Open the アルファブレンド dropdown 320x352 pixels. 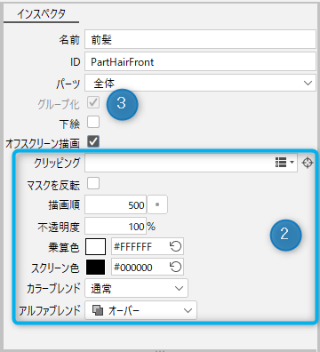[x=140, y=310]
